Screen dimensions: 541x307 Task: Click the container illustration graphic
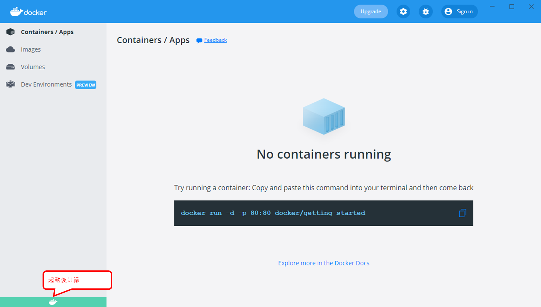click(x=324, y=117)
